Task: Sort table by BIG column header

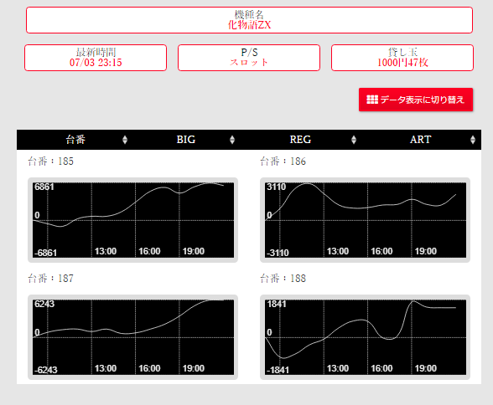Action: [186, 140]
